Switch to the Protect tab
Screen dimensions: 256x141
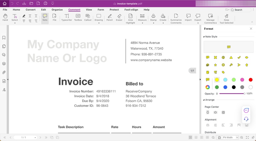(114, 10)
